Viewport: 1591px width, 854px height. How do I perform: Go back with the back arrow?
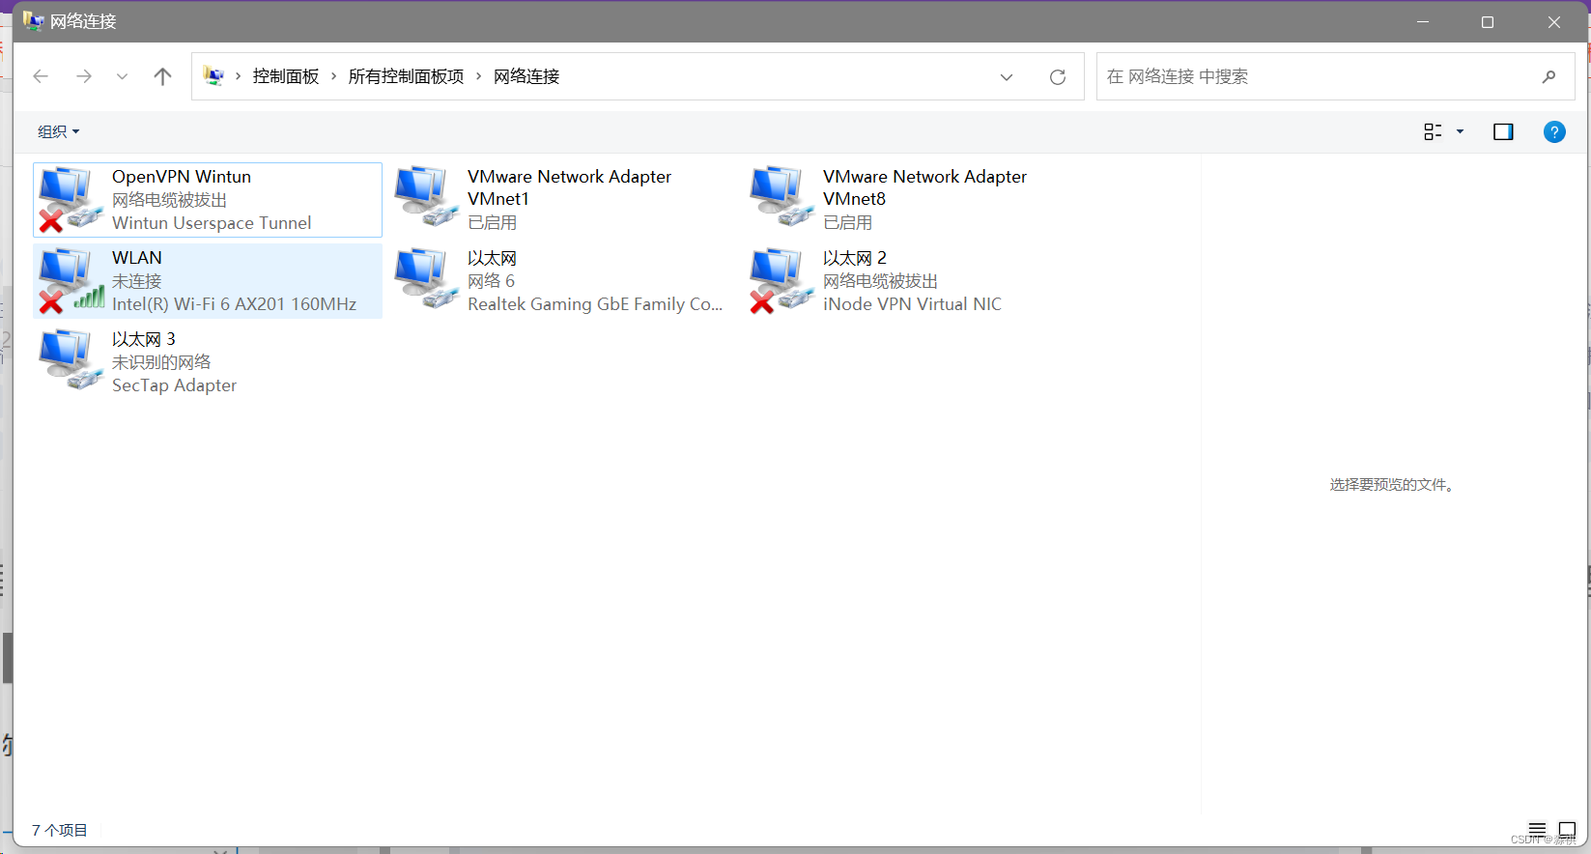[41, 76]
